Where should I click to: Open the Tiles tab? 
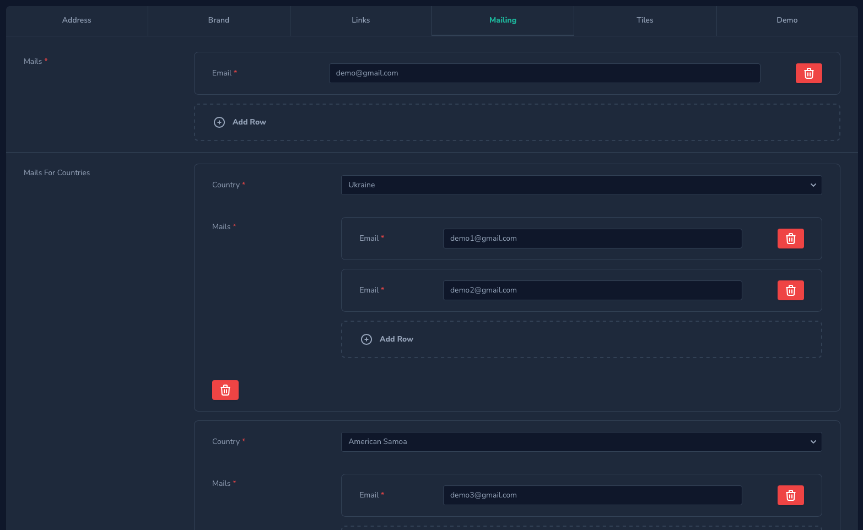(645, 20)
